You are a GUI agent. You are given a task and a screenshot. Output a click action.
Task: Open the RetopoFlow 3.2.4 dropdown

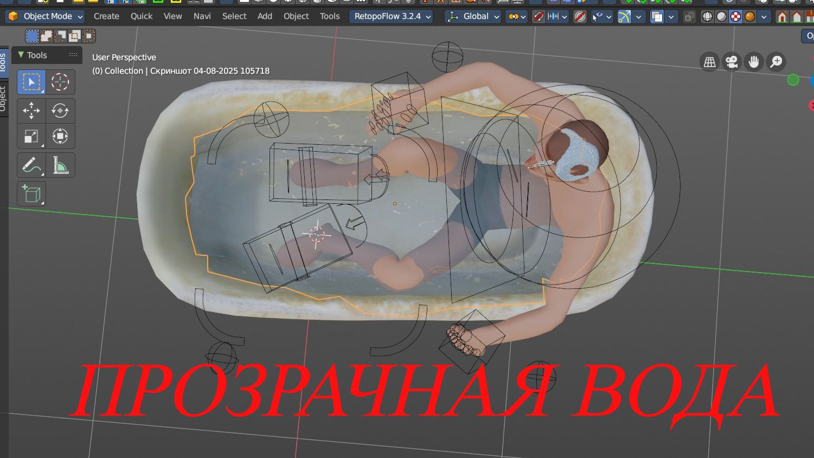click(x=391, y=17)
